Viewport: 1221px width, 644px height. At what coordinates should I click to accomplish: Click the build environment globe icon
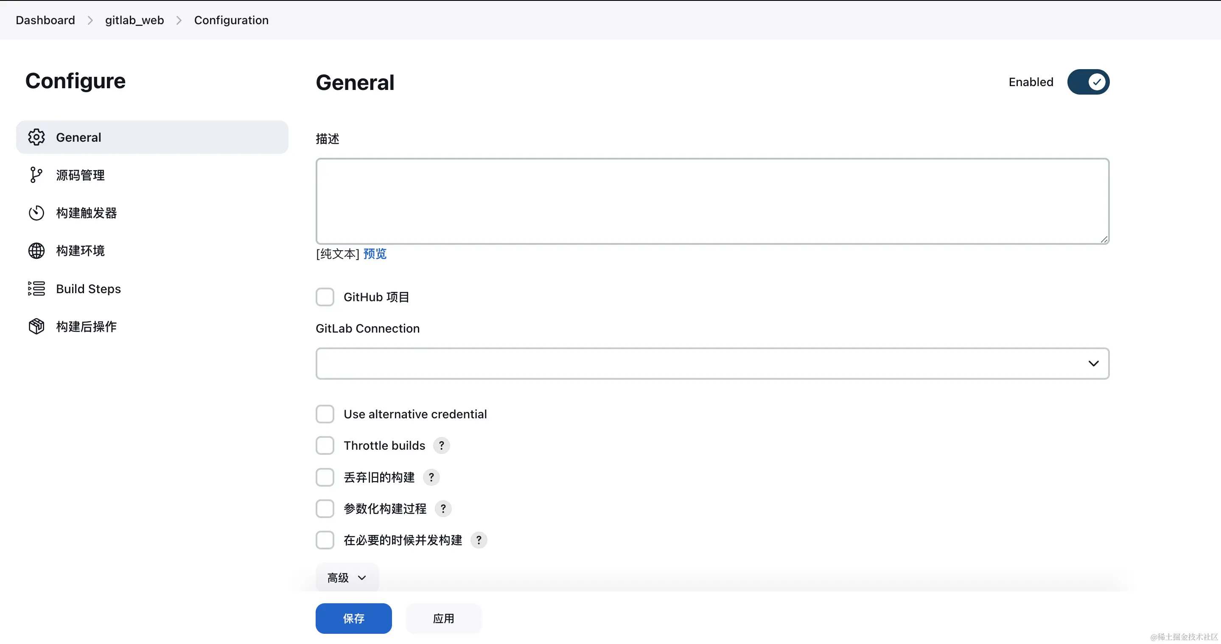tap(36, 251)
